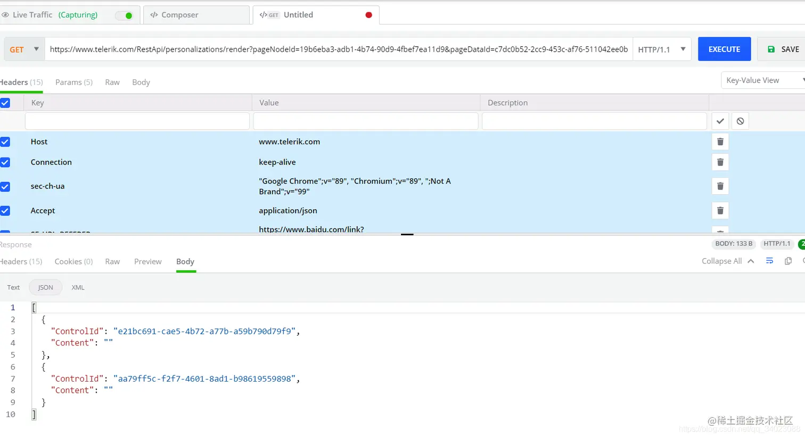Switch to the Composer tab
The width and height of the screenshot is (805, 438).
tap(196, 15)
